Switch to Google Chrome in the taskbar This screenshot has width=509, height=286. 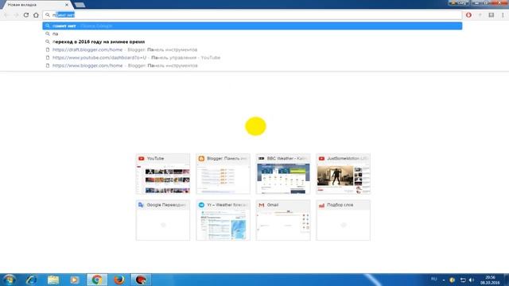[97, 280]
